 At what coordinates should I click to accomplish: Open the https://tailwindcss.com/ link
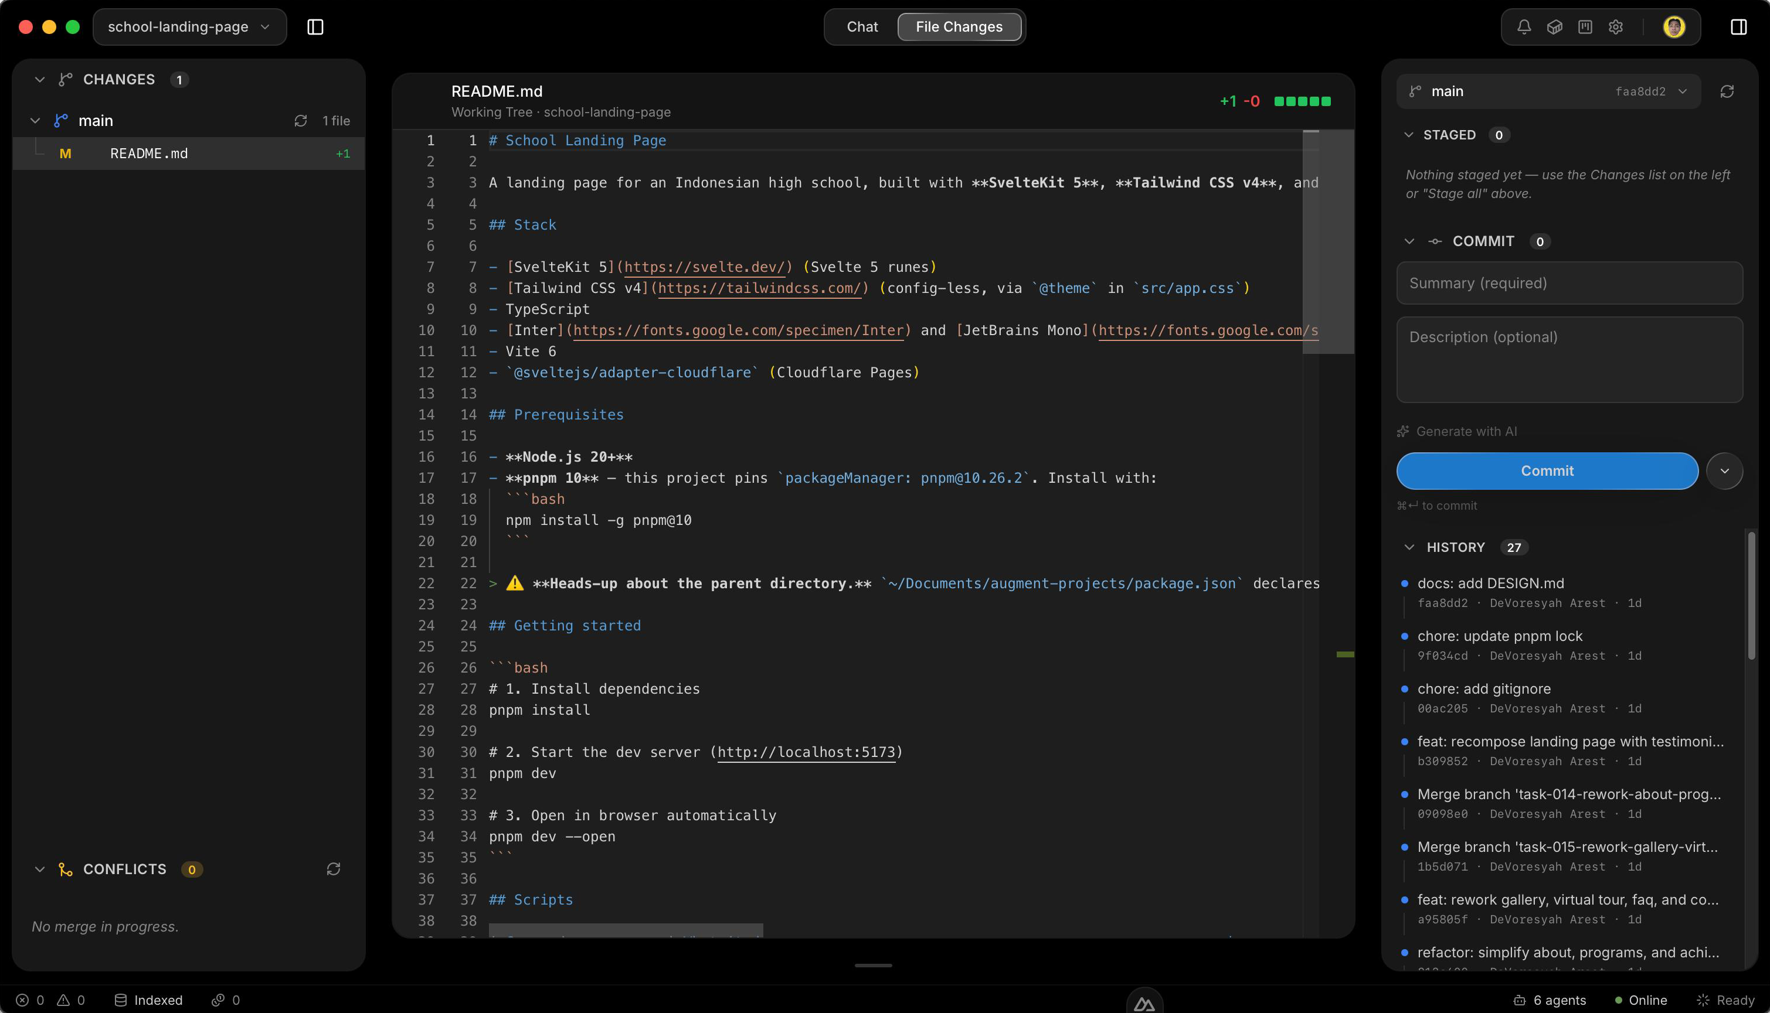pyautogui.click(x=759, y=288)
